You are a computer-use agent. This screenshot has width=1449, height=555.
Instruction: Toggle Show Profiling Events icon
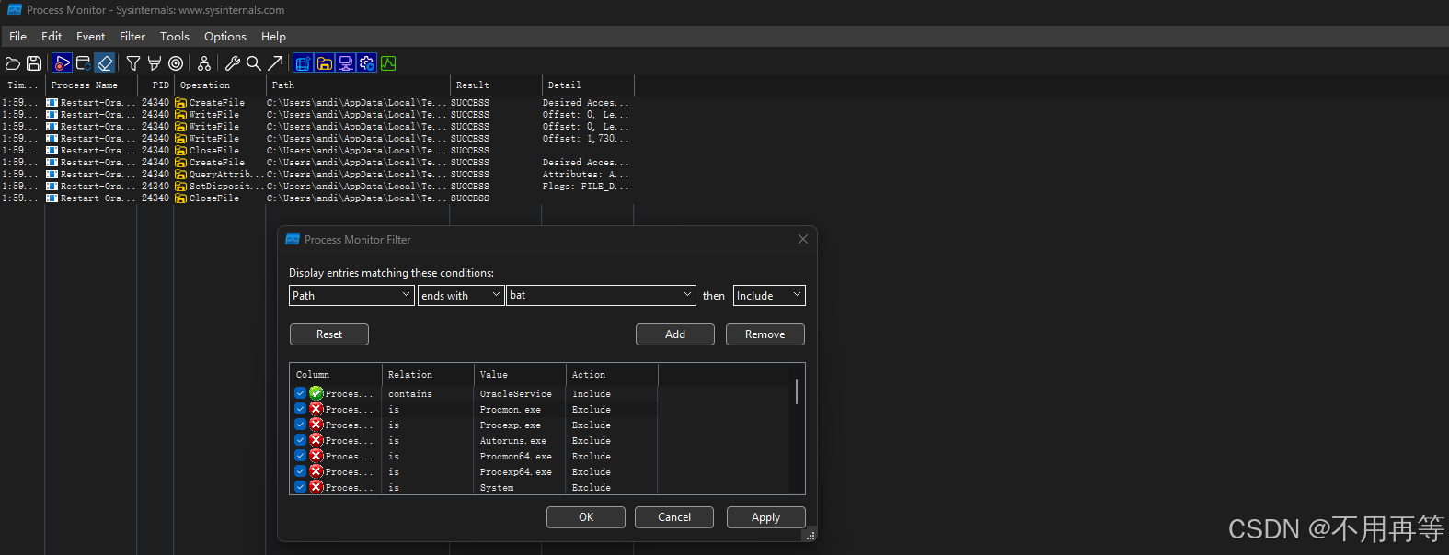click(388, 63)
